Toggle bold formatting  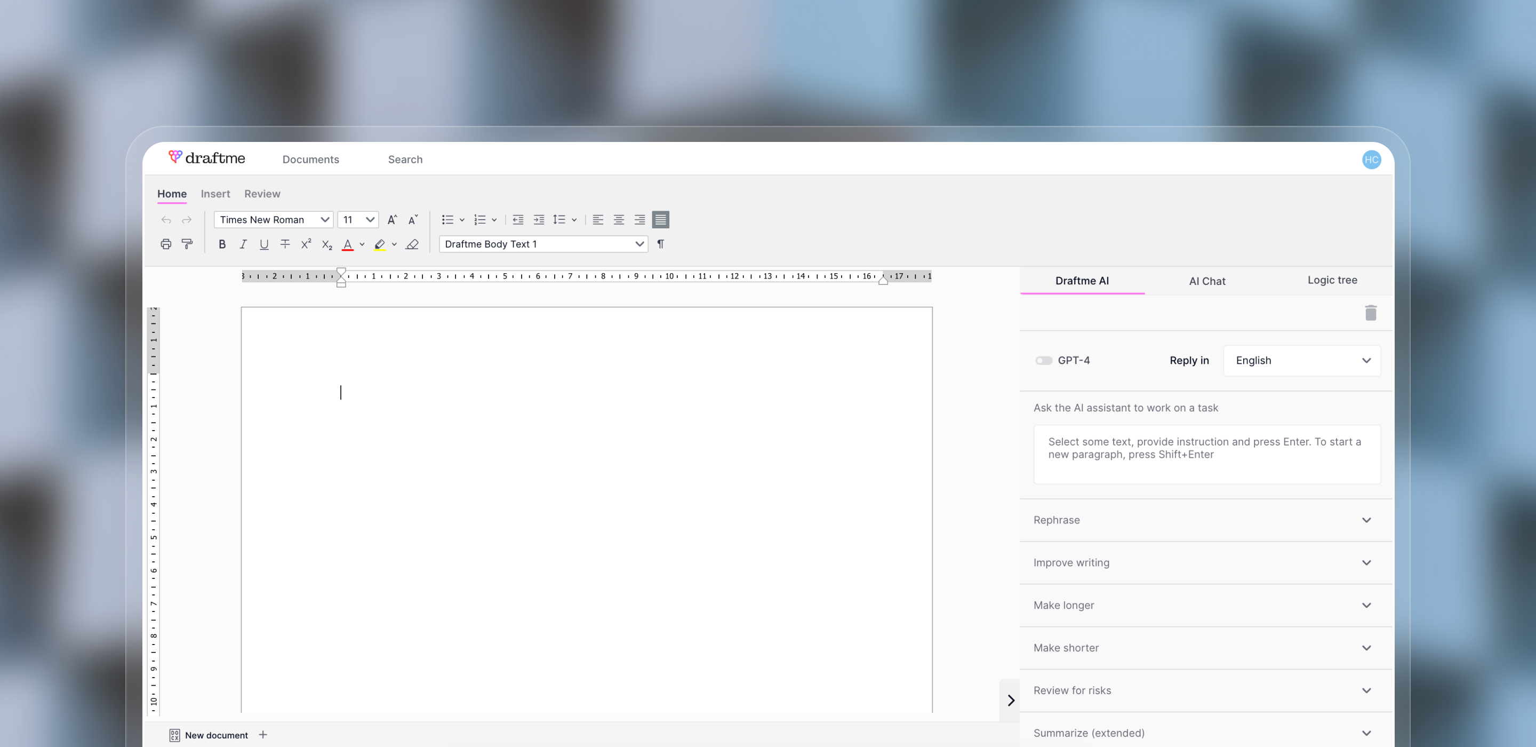tap(222, 244)
